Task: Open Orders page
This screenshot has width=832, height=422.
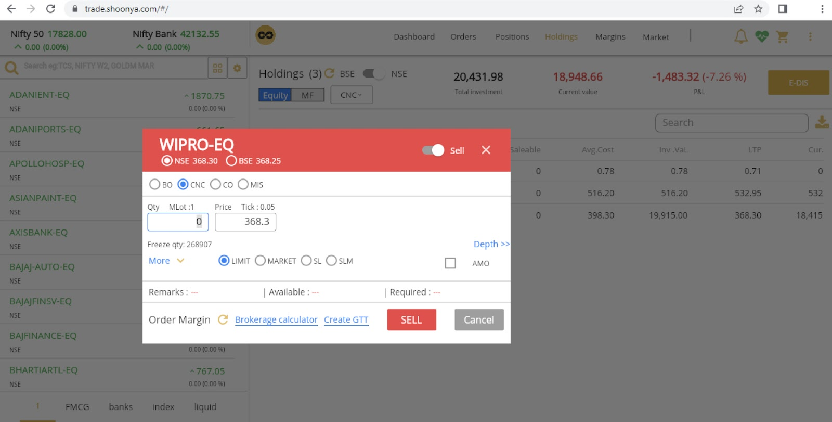Action: 463,37
